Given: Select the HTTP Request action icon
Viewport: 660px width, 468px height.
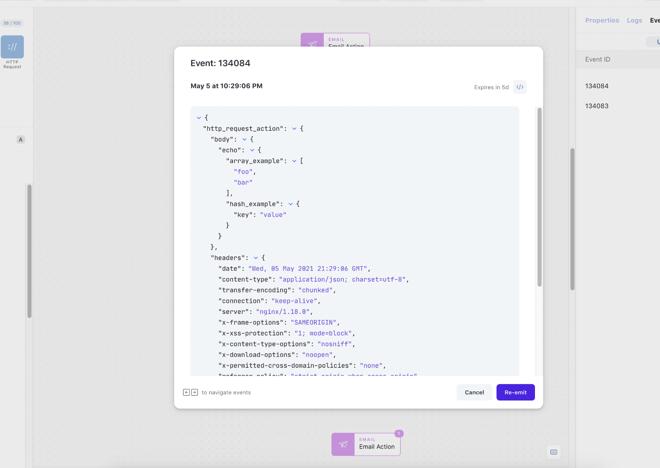Looking at the screenshot, I should click(12, 47).
